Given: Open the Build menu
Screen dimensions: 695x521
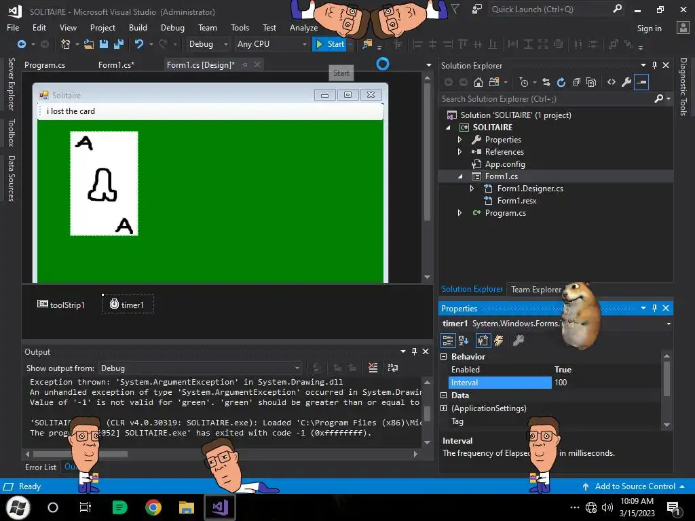Looking at the screenshot, I should tap(138, 27).
